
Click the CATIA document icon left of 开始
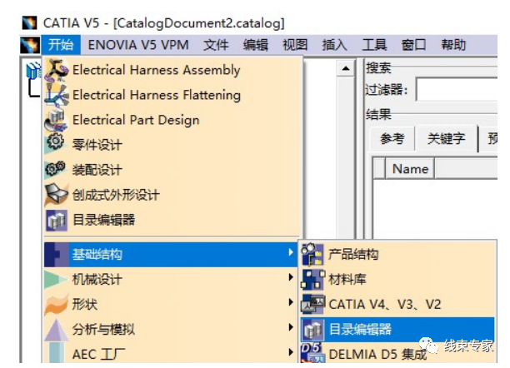click(x=30, y=45)
